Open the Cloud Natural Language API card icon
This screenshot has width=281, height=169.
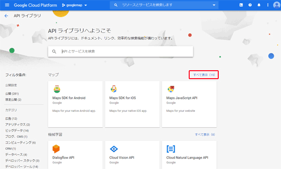tap(171, 149)
